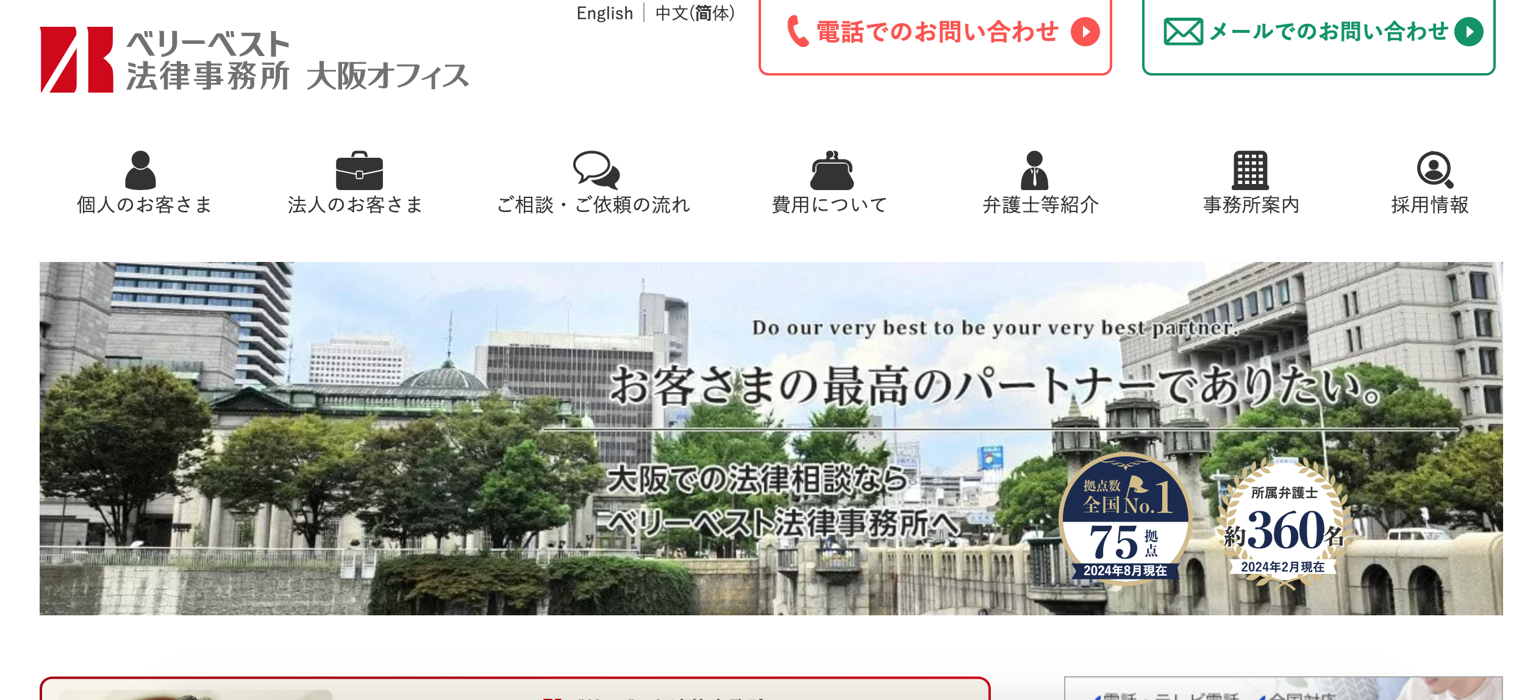Switch language to 中文(简体)

pyautogui.click(x=695, y=13)
